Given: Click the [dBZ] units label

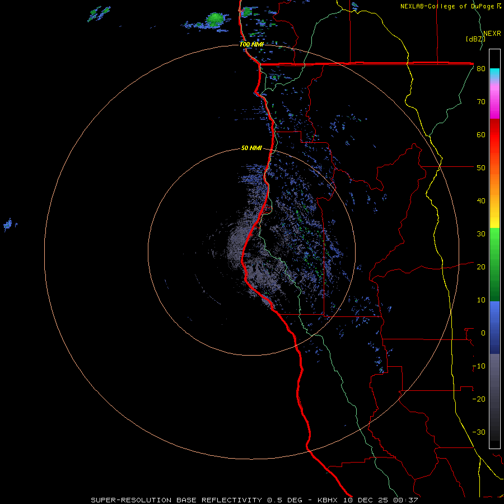Looking at the screenshot, I should point(475,39).
